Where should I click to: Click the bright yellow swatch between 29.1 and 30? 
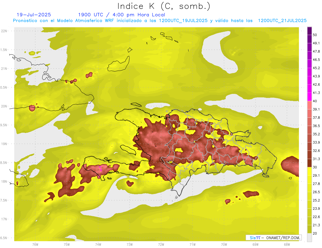point(309,171)
